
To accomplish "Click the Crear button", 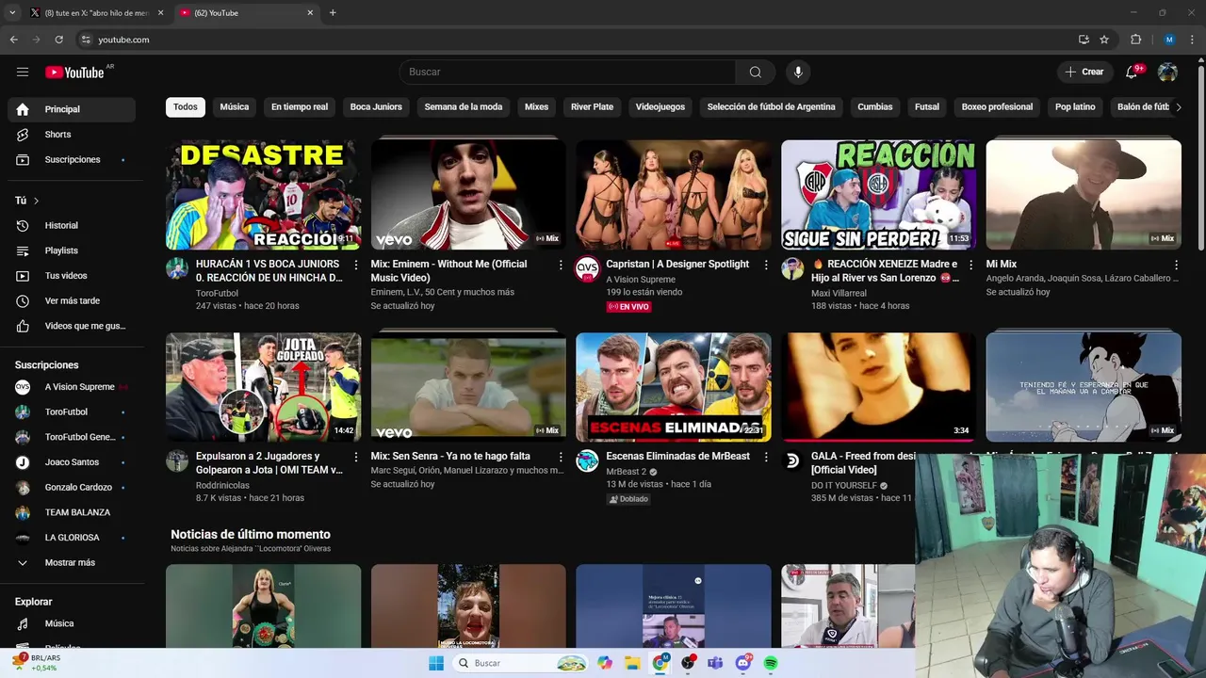I will [1084, 72].
